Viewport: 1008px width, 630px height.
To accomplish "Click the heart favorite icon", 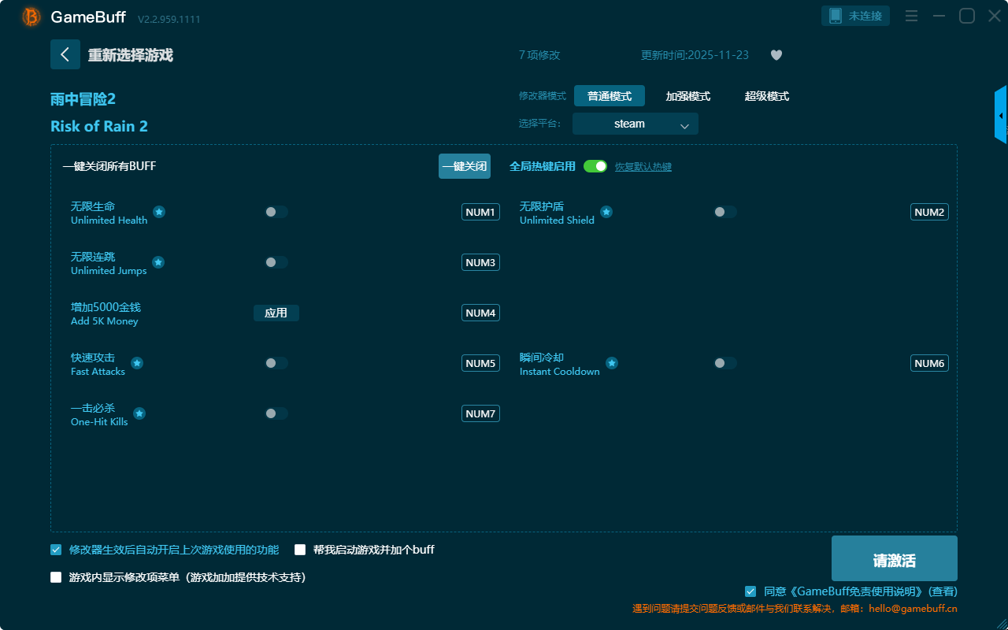I will click(776, 55).
